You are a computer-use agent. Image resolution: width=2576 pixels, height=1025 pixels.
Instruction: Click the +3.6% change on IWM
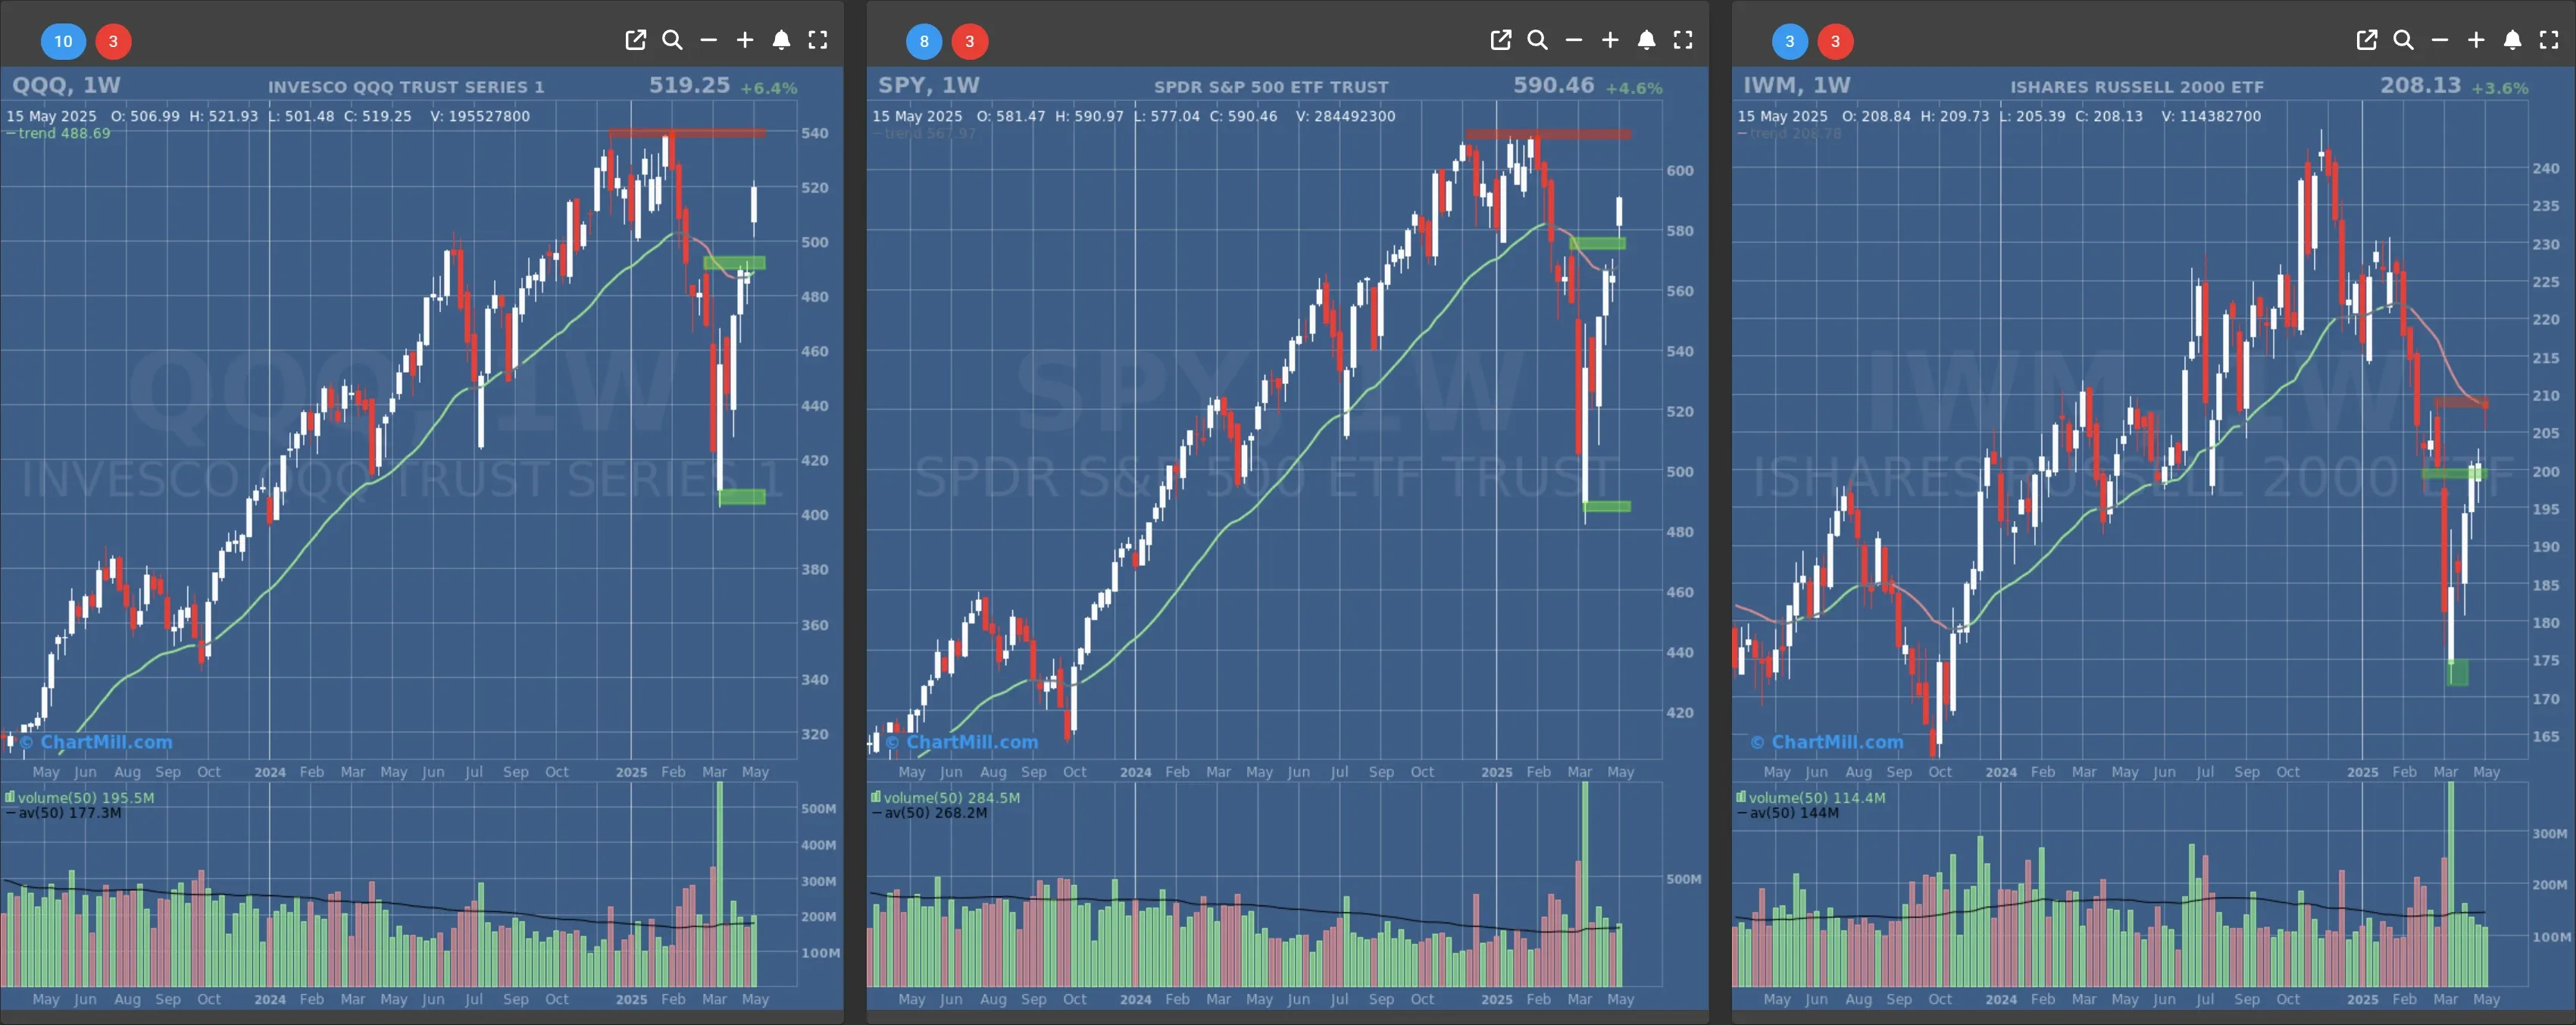click(x=2500, y=88)
